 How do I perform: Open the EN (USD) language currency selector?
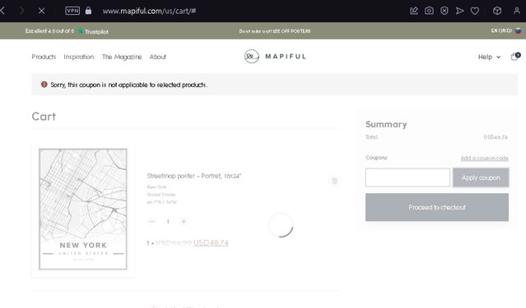click(501, 30)
